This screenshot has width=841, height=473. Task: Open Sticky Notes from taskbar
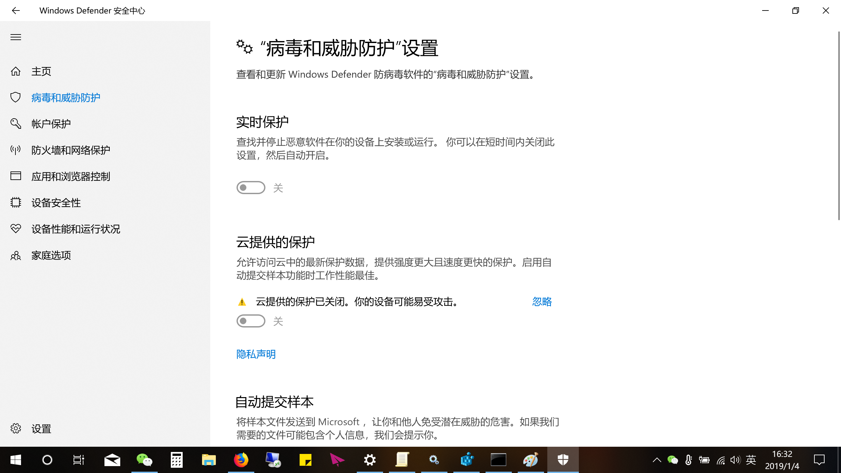(306, 460)
